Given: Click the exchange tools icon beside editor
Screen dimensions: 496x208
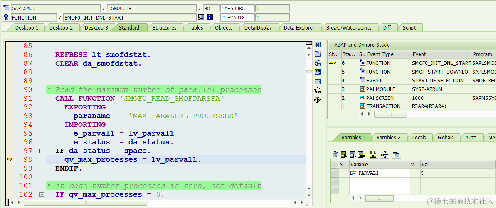Looking at the screenshot, I should coord(318,91).
